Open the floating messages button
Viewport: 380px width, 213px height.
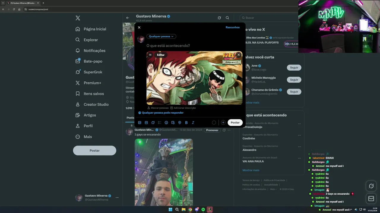[371, 199]
